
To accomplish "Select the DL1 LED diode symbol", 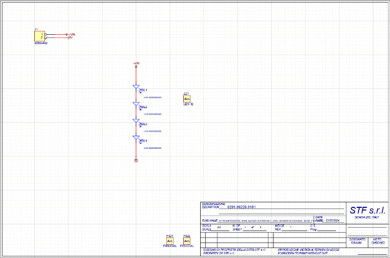I will [136, 87].
